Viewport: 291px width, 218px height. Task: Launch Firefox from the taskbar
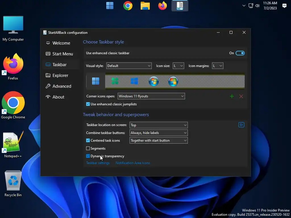pos(162,6)
